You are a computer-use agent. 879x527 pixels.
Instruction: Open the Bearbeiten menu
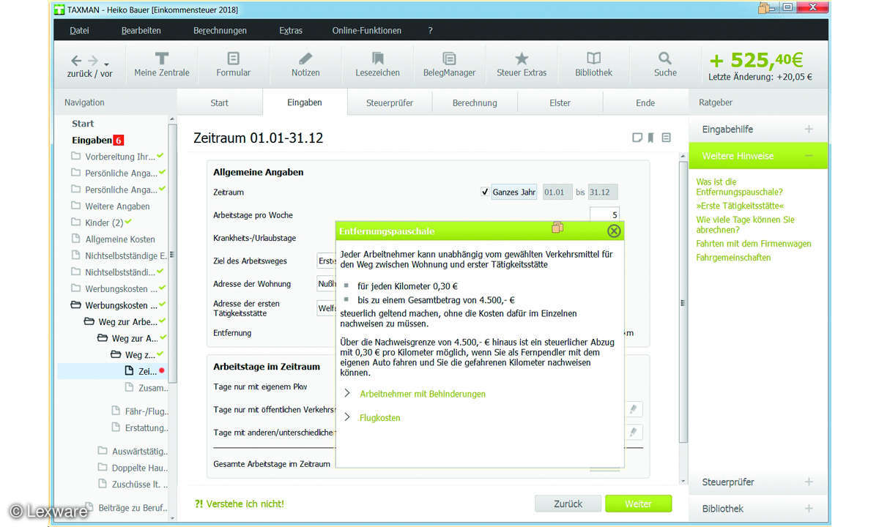pos(141,31)
